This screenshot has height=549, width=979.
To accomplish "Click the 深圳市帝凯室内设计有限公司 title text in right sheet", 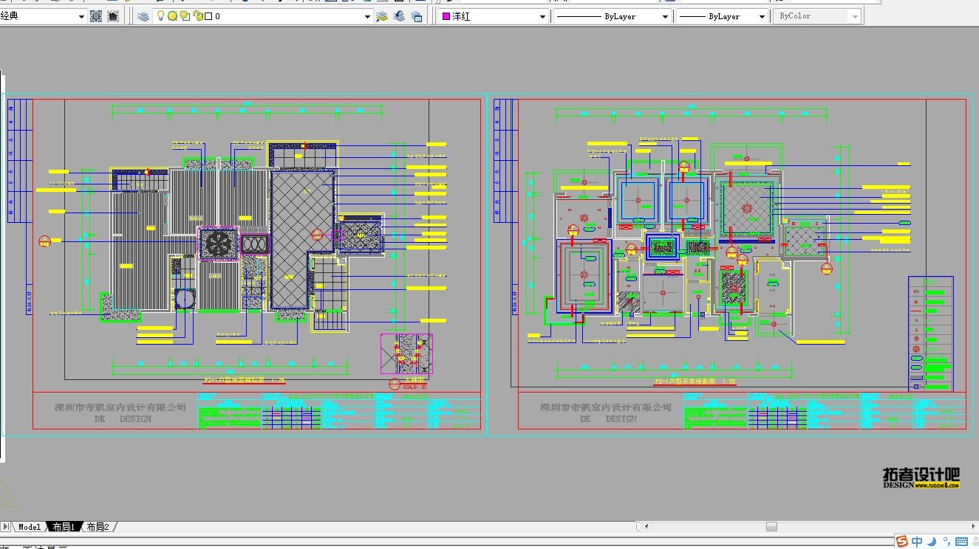I will click(606, 407).
